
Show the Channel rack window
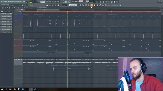point(86,5)
